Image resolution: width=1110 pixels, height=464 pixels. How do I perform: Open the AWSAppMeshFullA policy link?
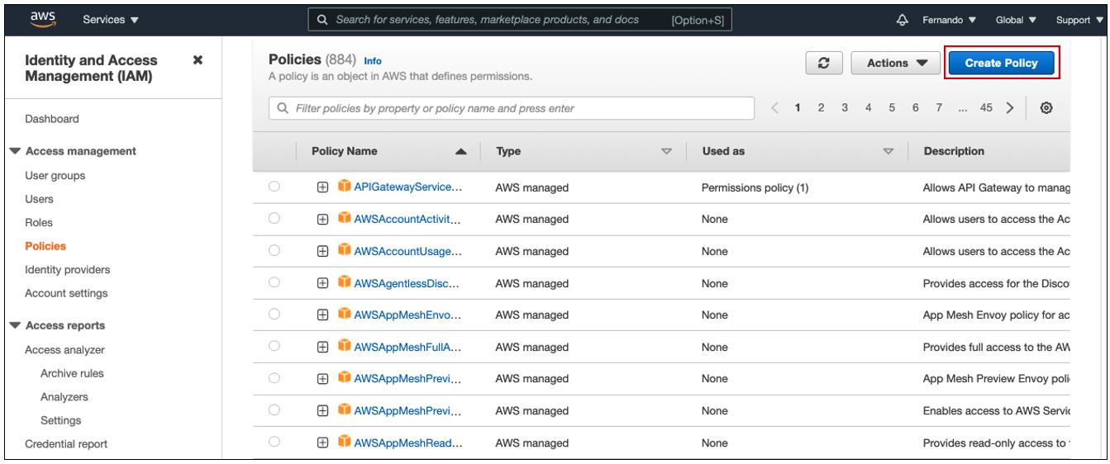[x=407, y=347]
